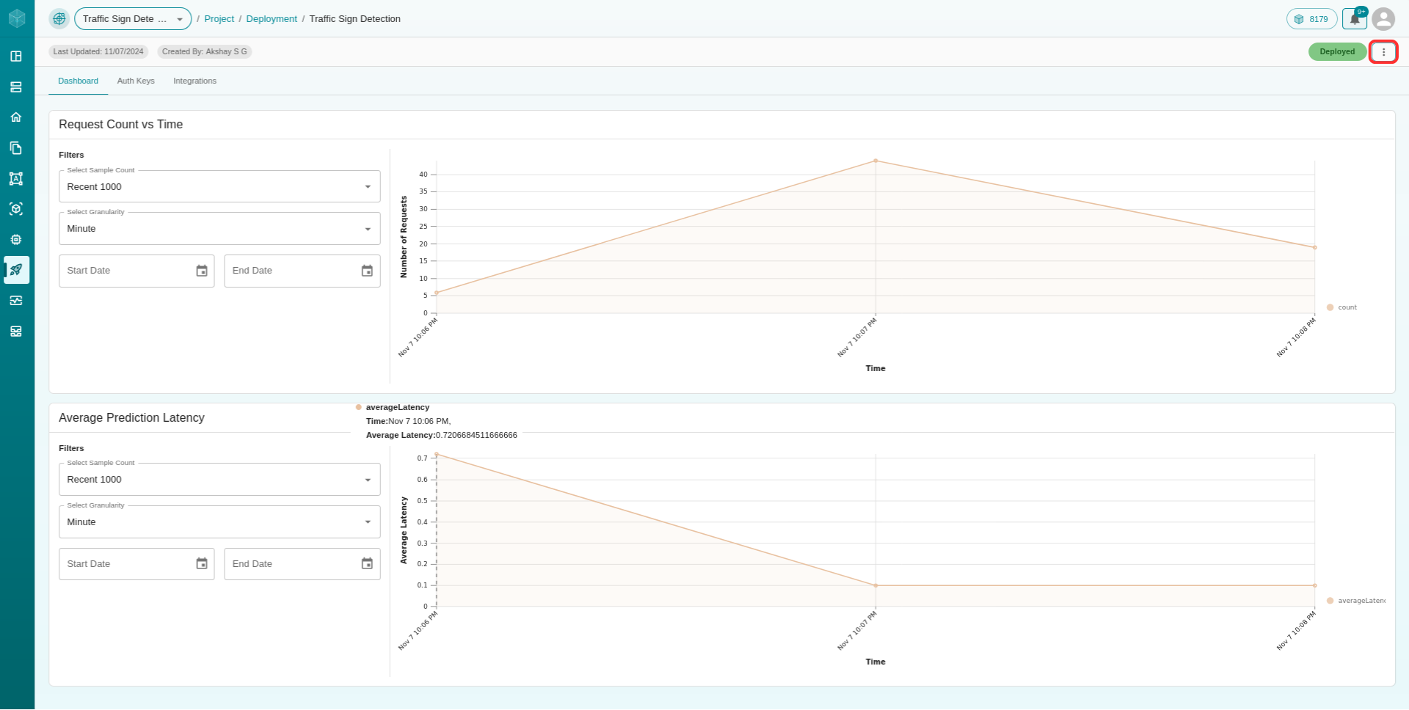Switch to the Auth Keys tab
The height and width of the screenshot is (710, 1409).
[x=136, y=81]
